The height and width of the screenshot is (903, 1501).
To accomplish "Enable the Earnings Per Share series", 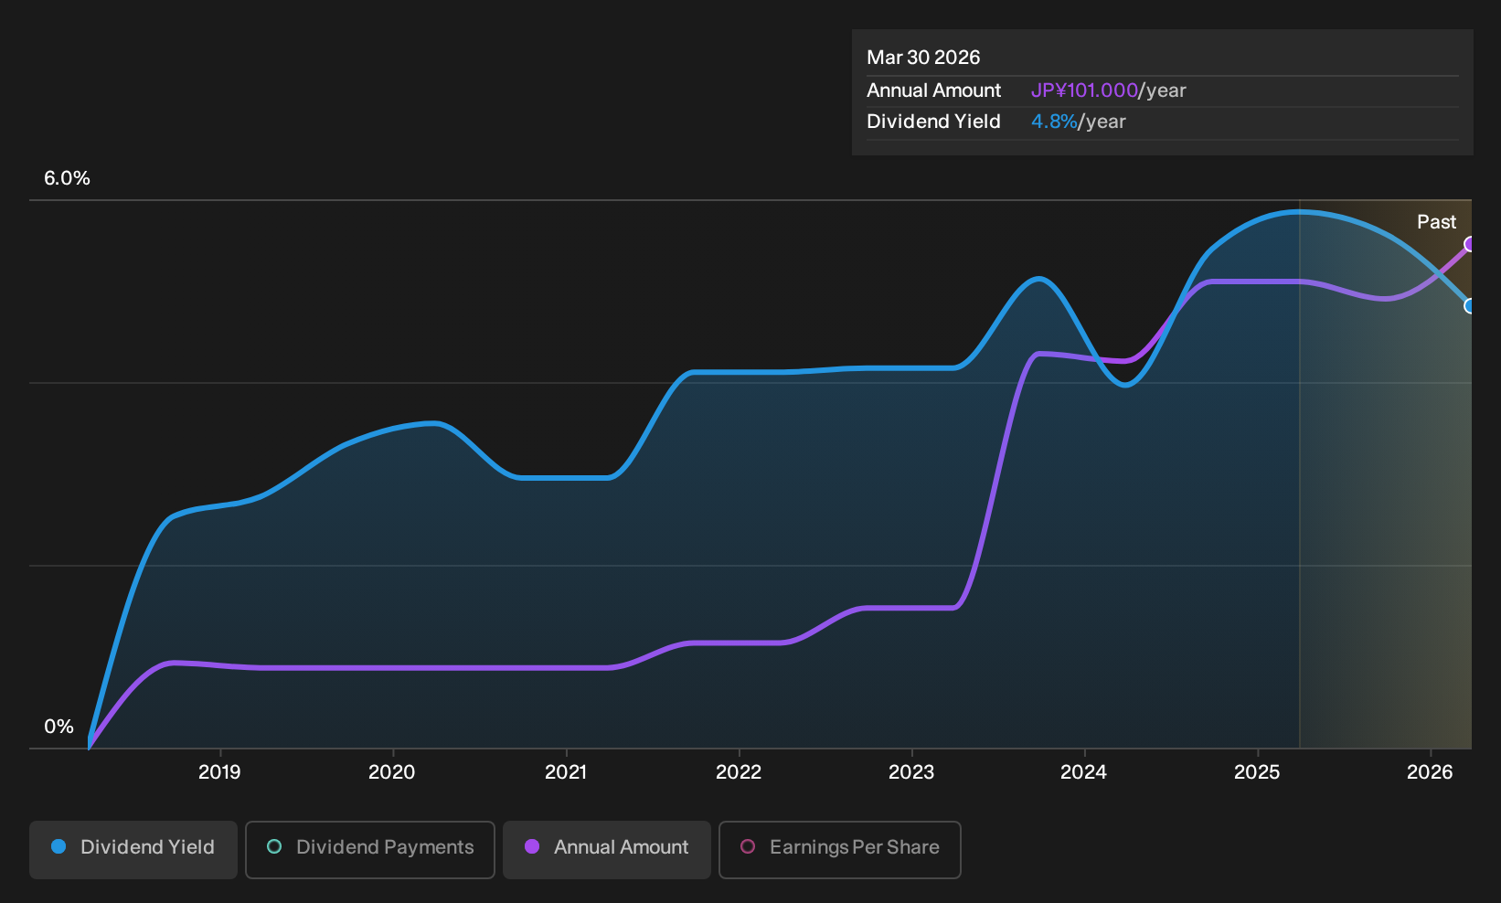I will pyautogui.click(x=840, y=849).
